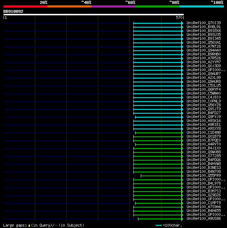Select hit UniRef100_C5WN40

click(x=204, y=93)
